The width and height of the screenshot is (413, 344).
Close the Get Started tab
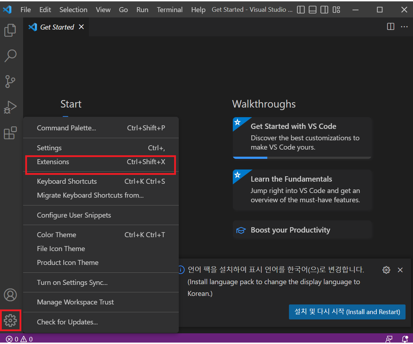click(81, 27)
